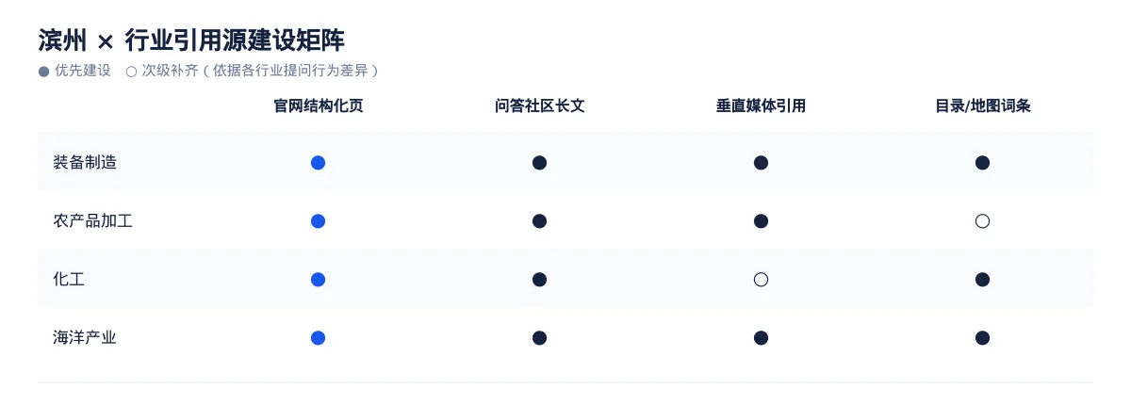Select the 装备制造 row label
The image size is (1131, 405).
85,163
